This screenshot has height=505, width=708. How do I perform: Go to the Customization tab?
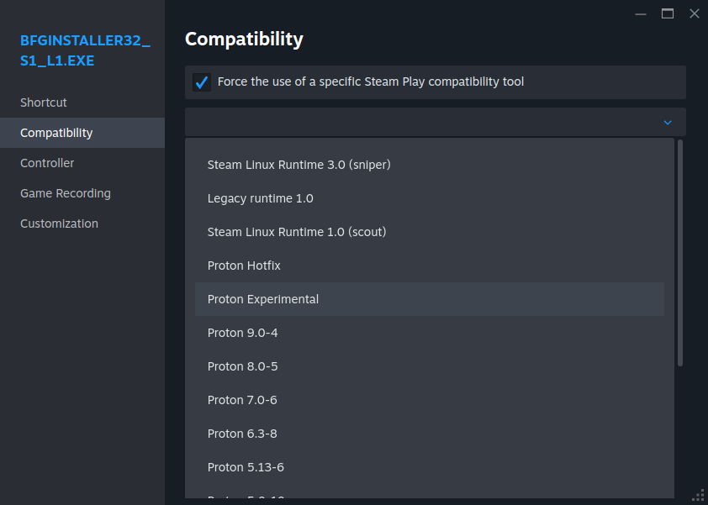pyautogui.click(x=59, y=224)
